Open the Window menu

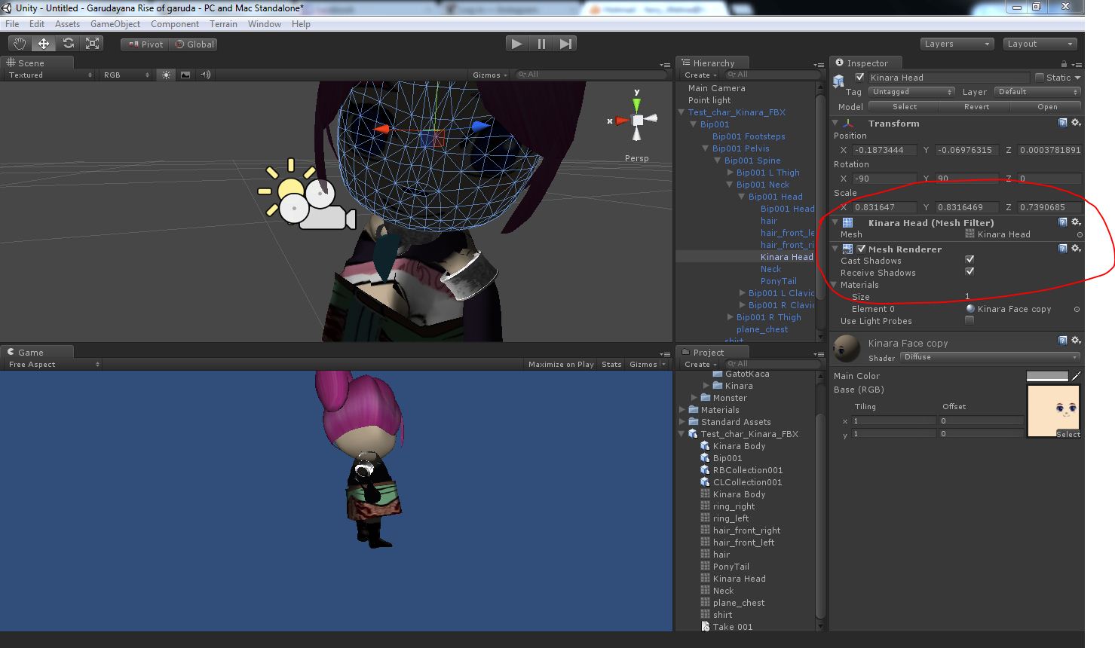tap(265, 24)
